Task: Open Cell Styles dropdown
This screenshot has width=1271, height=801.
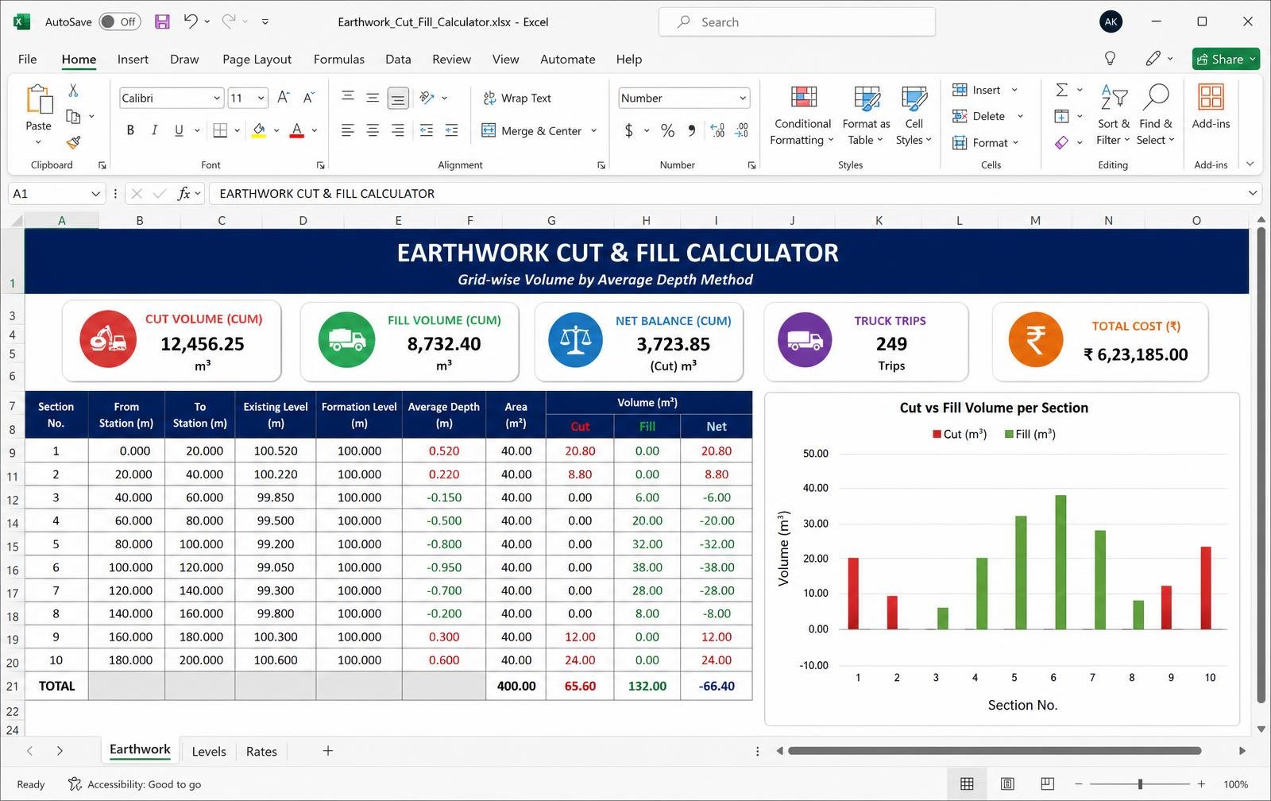Action: point(914,114)
